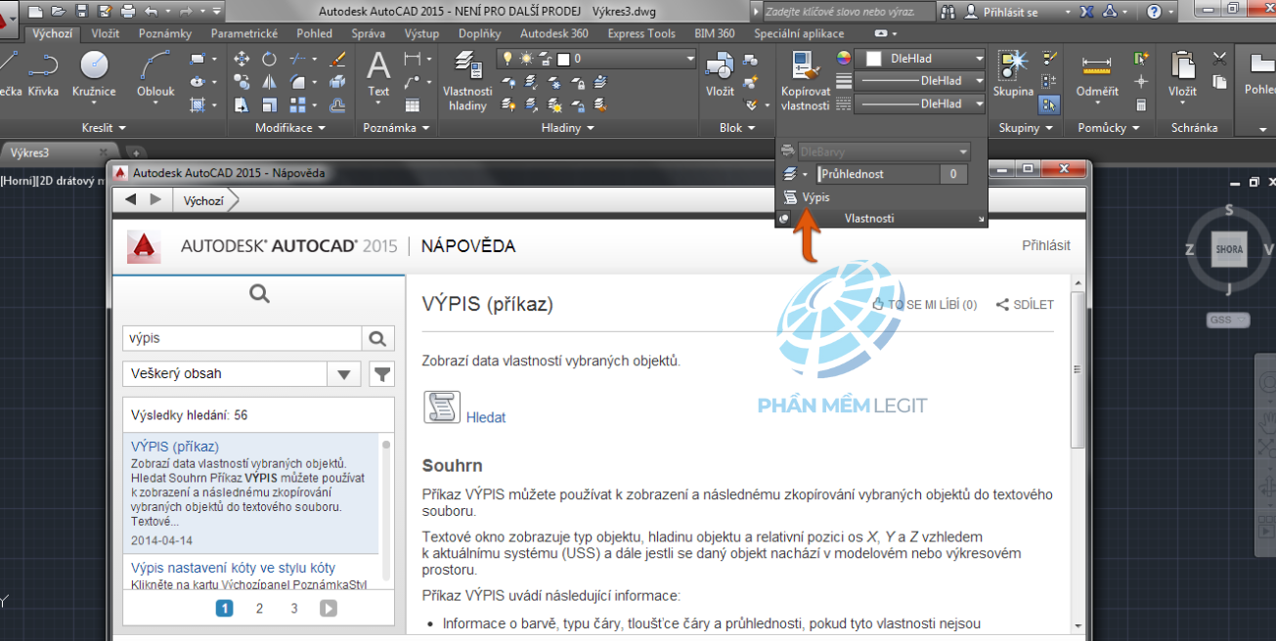Image resolution: width=1276 pixels, height=641 pixels.
Task: Click the Save icon in quick access toolbar
Action: pyautogui.click(x=81, y=12)
